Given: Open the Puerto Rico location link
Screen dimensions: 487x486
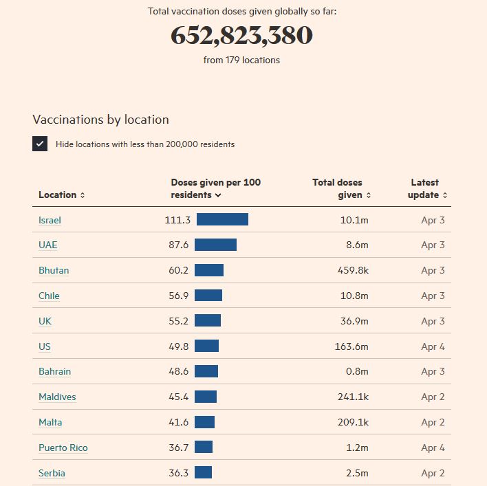Looking at the screenshot, I should point(63,448).
